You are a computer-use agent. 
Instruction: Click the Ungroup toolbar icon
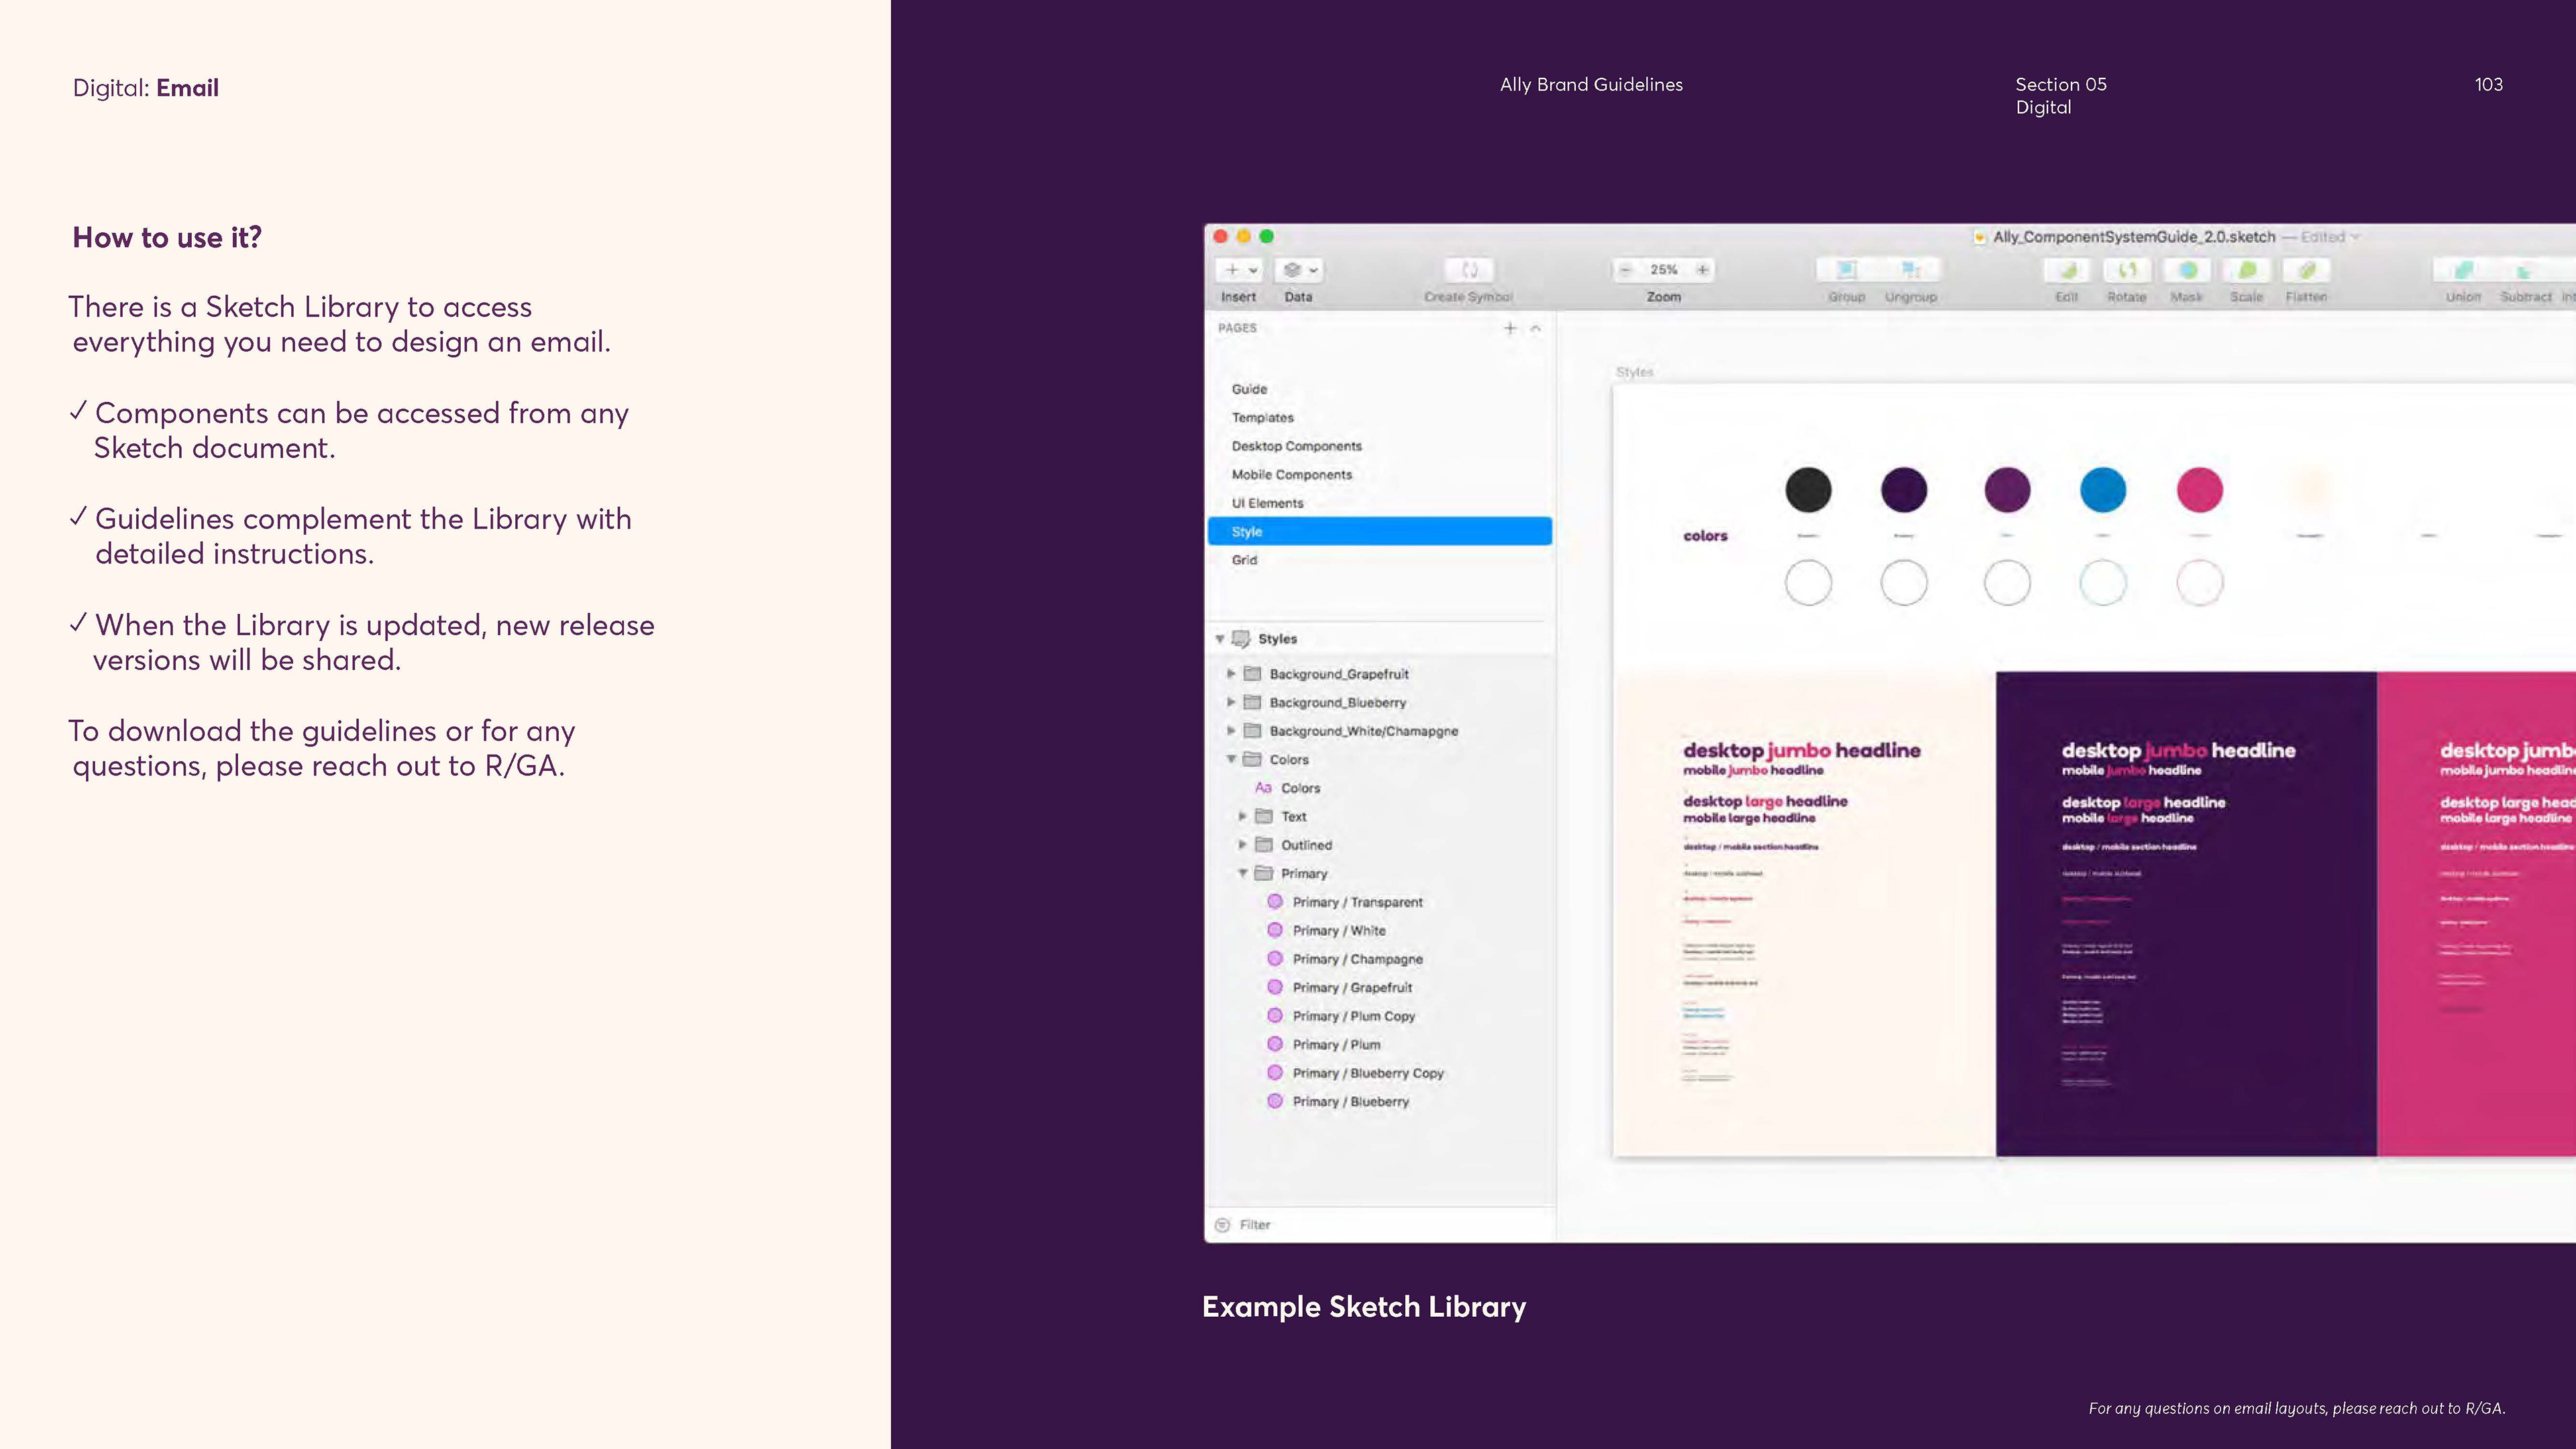(1911, 270)
